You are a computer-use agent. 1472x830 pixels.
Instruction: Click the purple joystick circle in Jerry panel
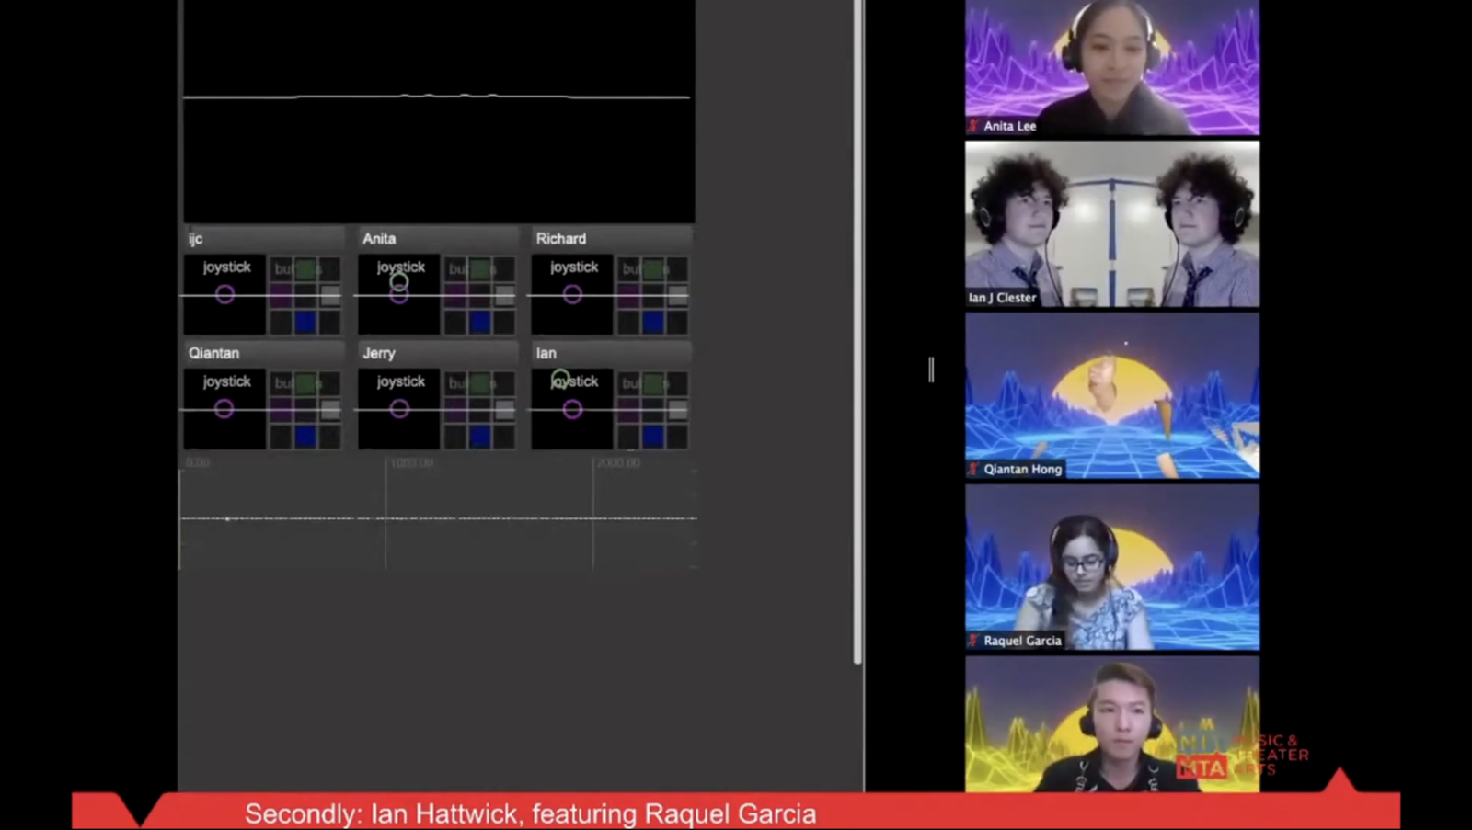(398, 409)
